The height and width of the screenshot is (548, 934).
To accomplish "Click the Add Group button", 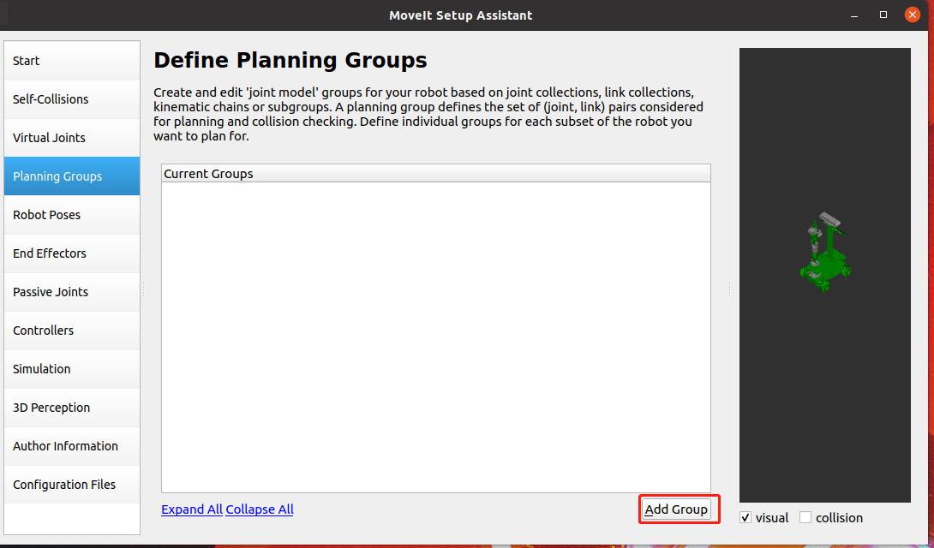I will click(676, 509).
